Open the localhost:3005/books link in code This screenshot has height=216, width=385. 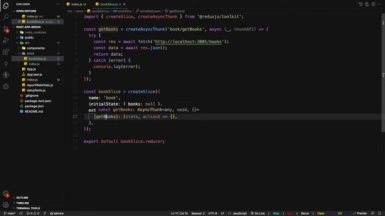coord(188,41)
